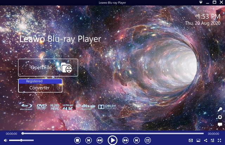Click the Registered label above Converter
The height and width of the screenshot is (145, 225).
pos(34,81)
